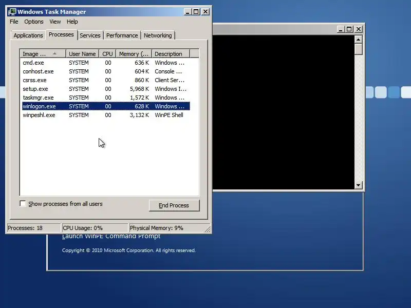The height and width of the screenshot is (308, 411).
Task: Click the WinPE Shell description
Action: pyautogui.click(x=169, y=115)
